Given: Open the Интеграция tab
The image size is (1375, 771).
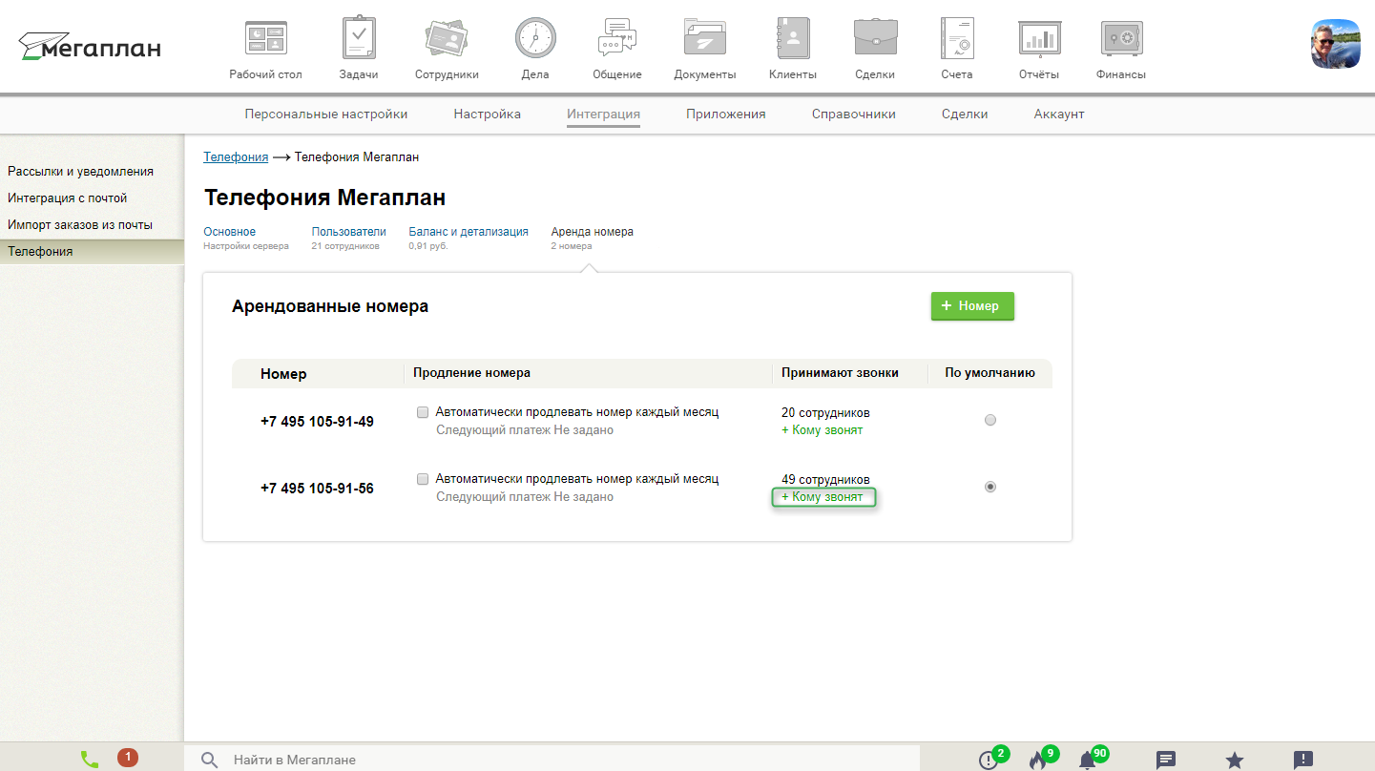Looking at the screenshot, I should [603, 114].
